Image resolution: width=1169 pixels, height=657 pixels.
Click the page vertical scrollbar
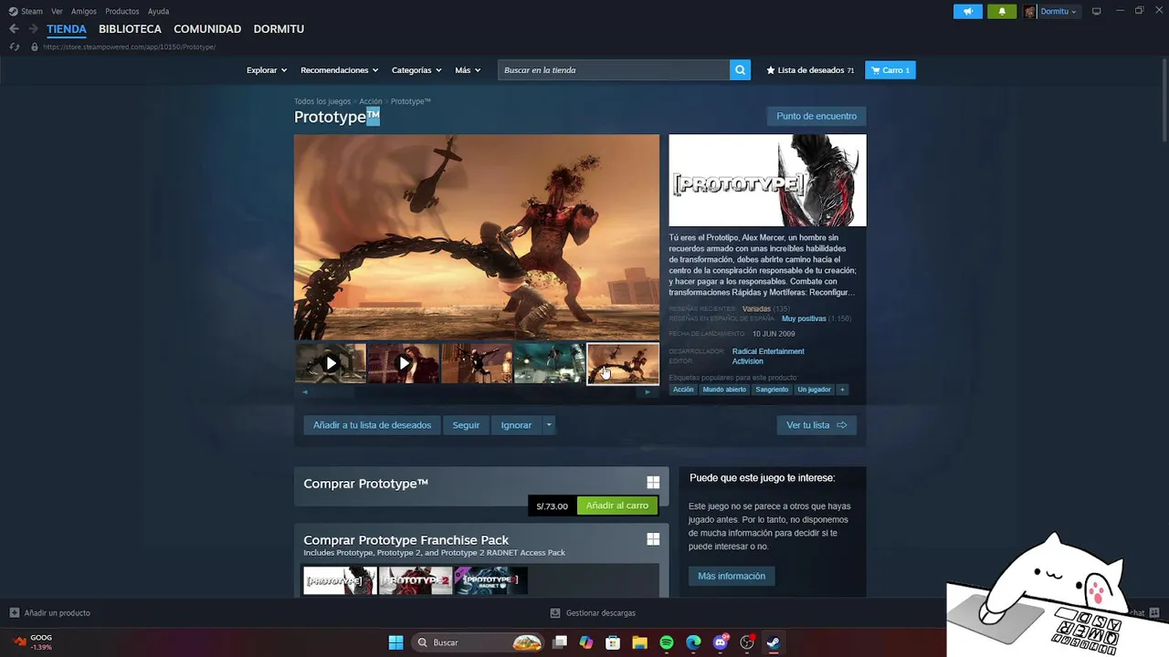click(x=1164, y=100)
